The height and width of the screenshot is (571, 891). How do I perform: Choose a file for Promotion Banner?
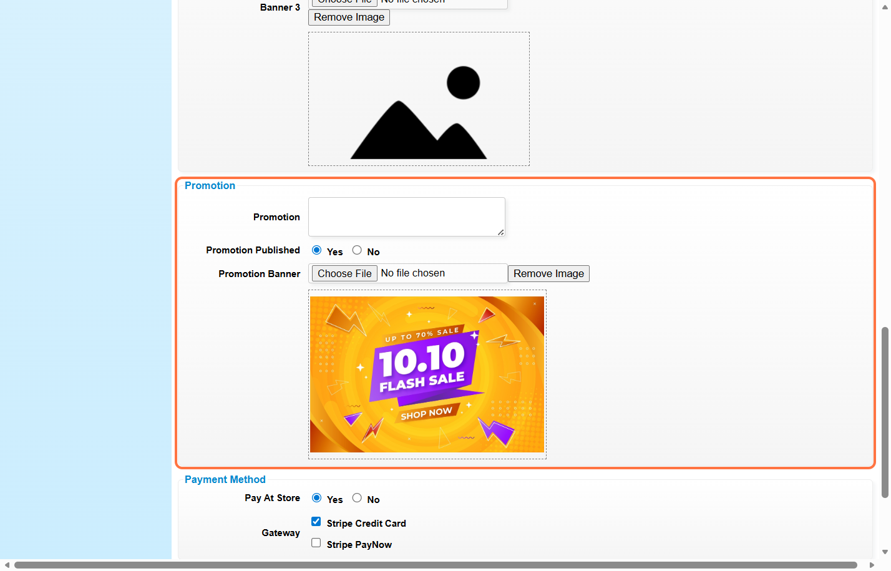[344, 273]
